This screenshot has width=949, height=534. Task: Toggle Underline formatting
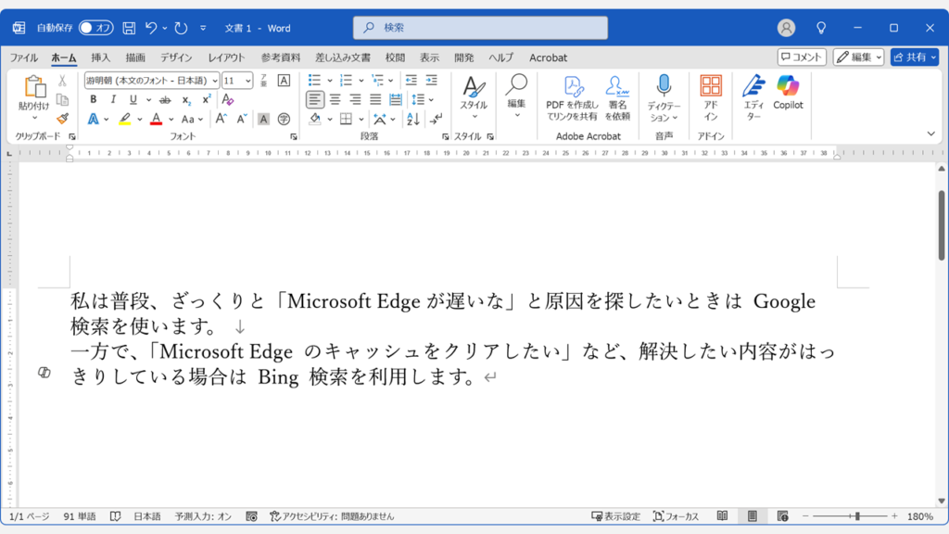tap(133, 99)
